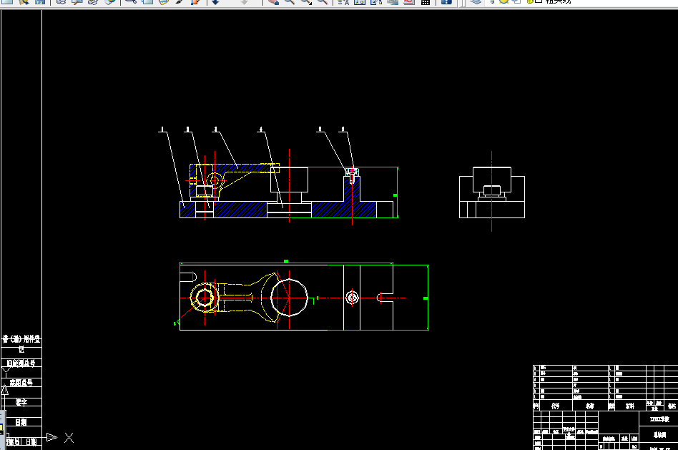Viewport: 678px width, 450px height.
Task: Click the 代号 header in the parts list
Action: click(556, 406)
